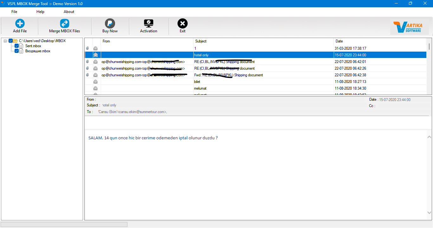Image resolution: width=433 pixels, height=228 pixels.
Task: Click the email list vertical scrollbar thumb
Action: coord(430,47)
